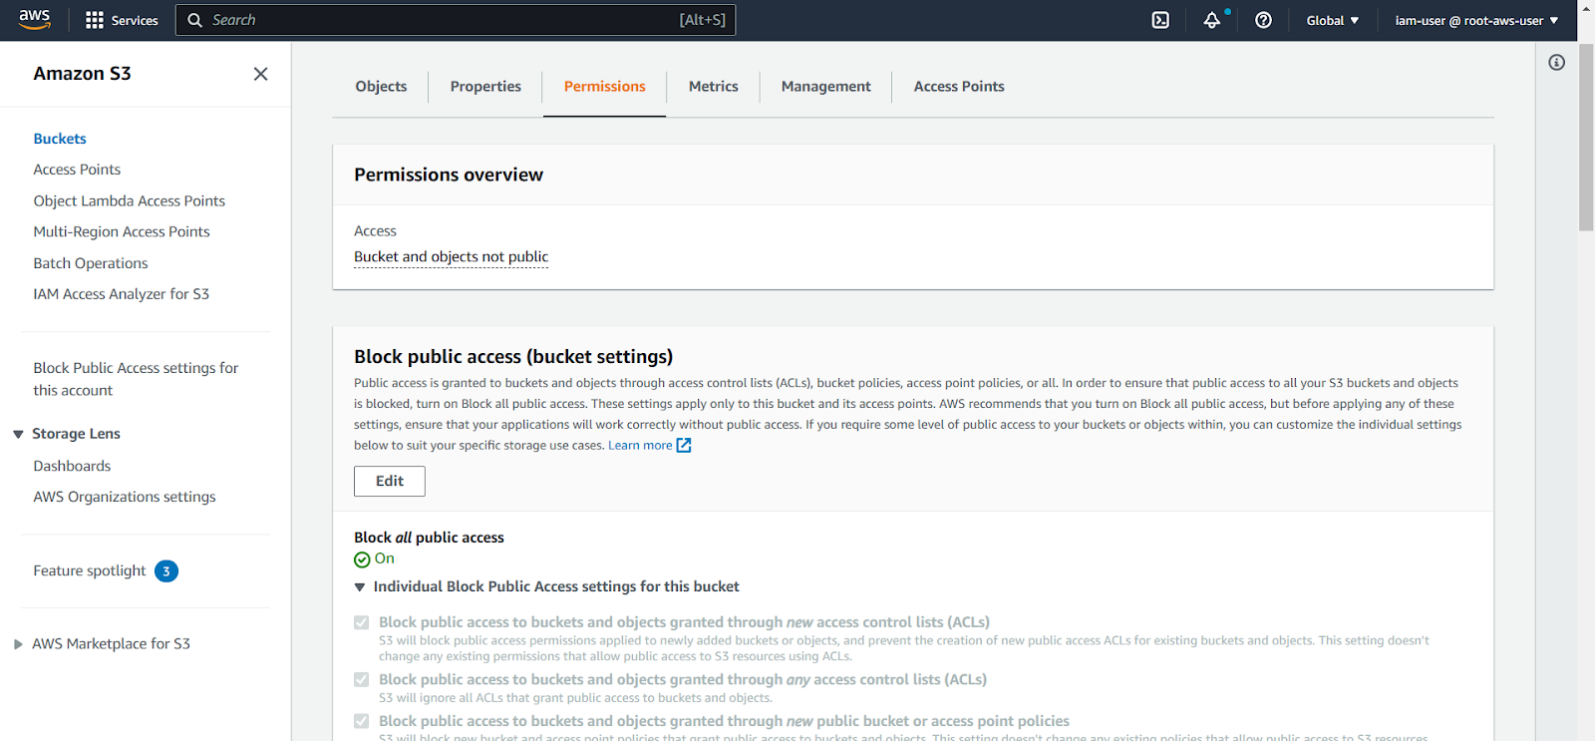Image resolution: width=1595 pixels, height=741 pixels.
Task: Open the Learn more link
Action: [640, 446]
